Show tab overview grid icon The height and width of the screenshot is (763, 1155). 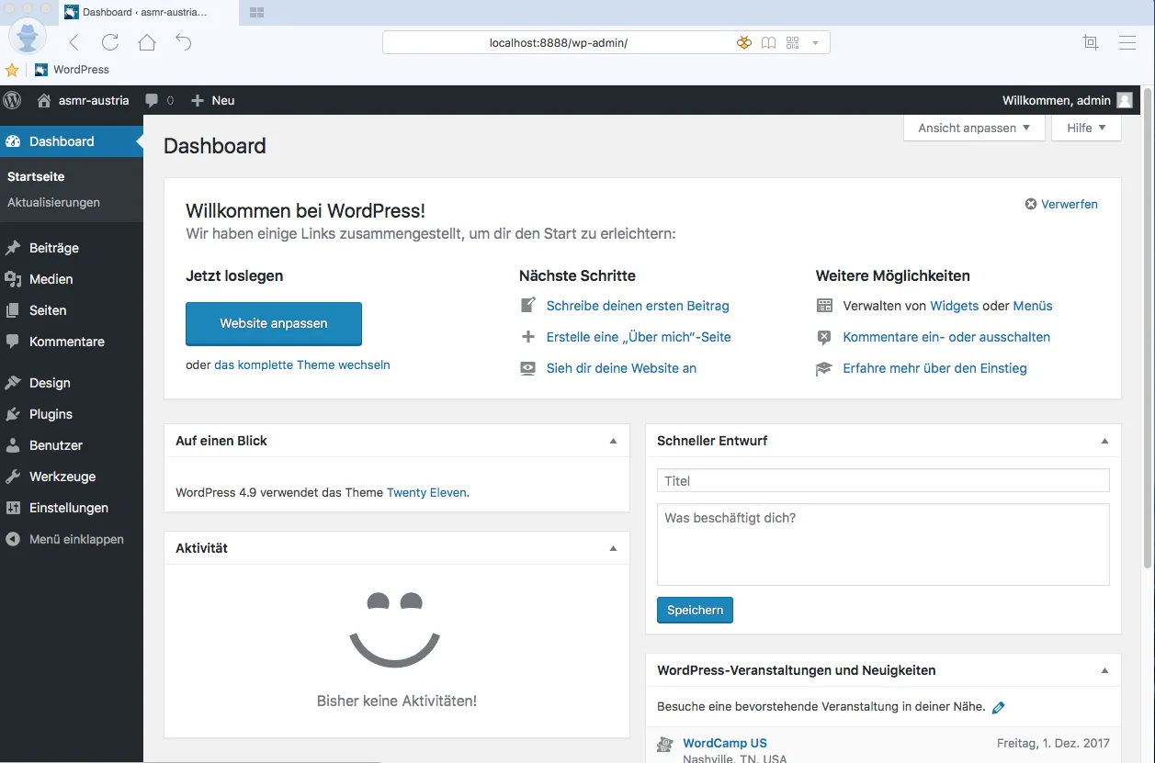pos(257,13)
